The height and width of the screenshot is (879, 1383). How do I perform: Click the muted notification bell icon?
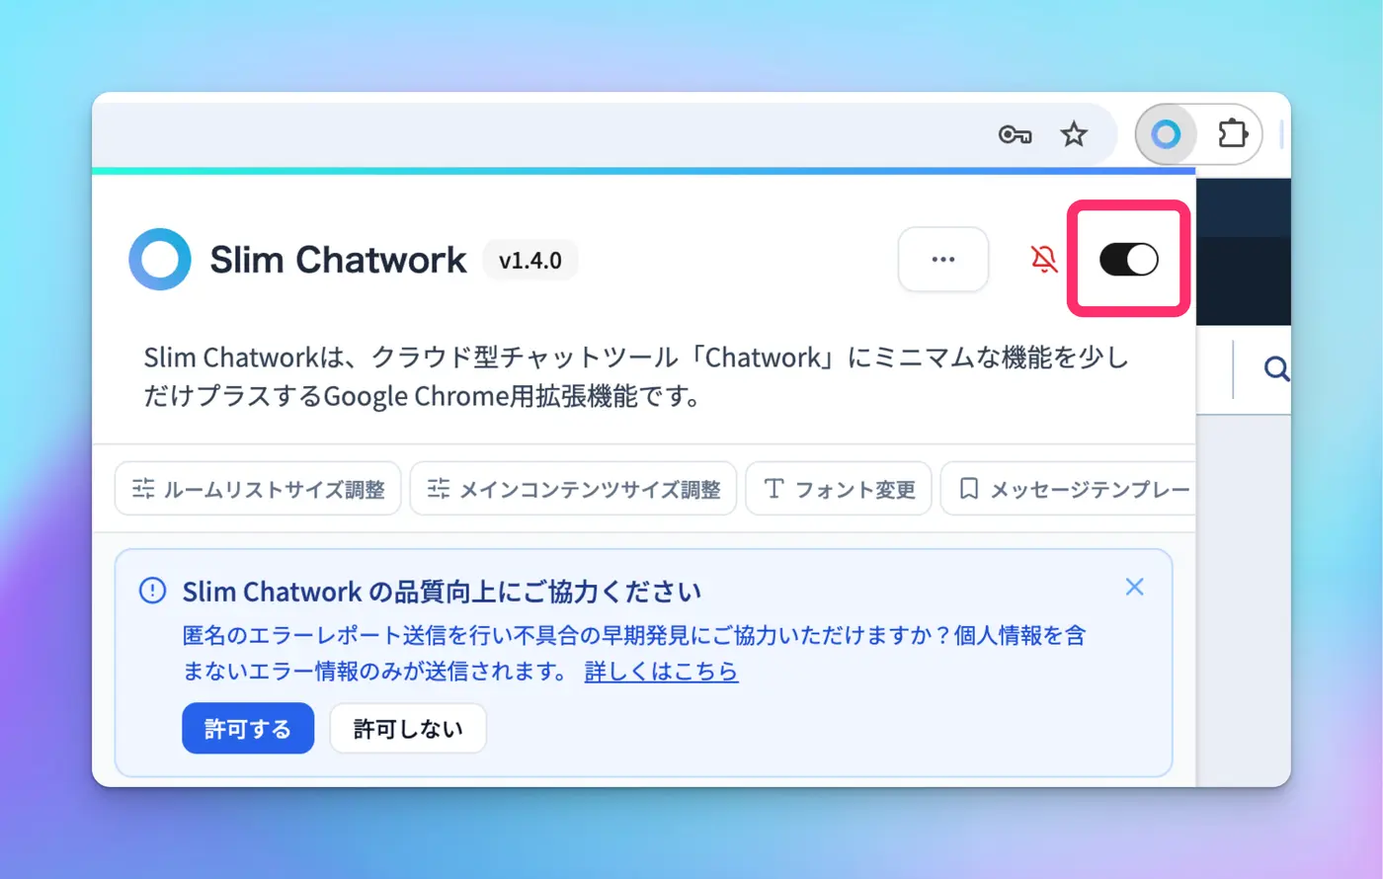click(1044, 260)
